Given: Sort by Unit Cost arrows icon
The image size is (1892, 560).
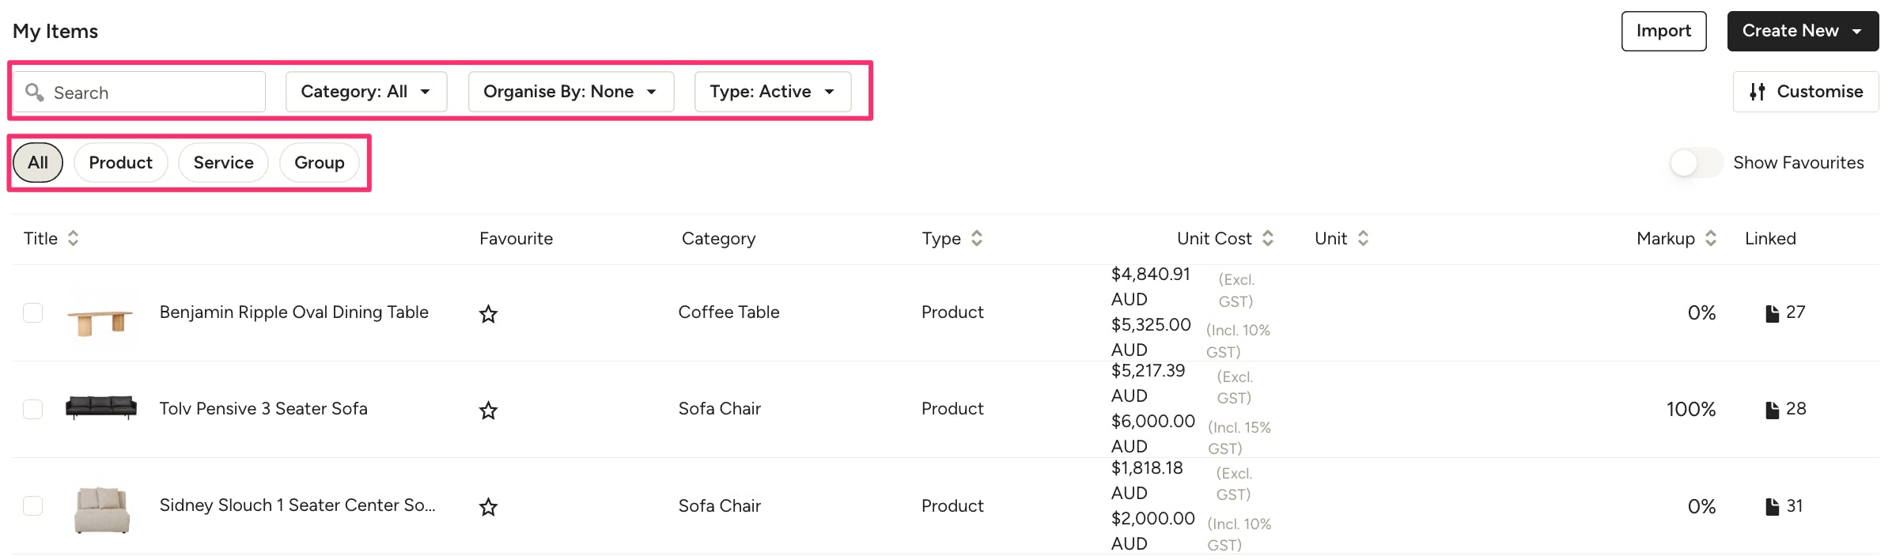Looking at the screenshot, I should (x=1267, y=238).
